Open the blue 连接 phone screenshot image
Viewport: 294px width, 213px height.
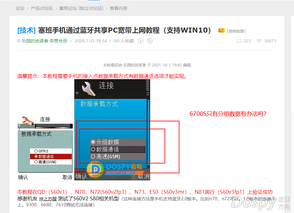112,130
